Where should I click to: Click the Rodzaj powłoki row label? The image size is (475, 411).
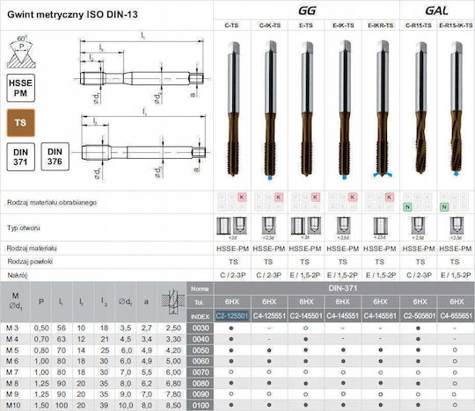[x=30, y=262]
